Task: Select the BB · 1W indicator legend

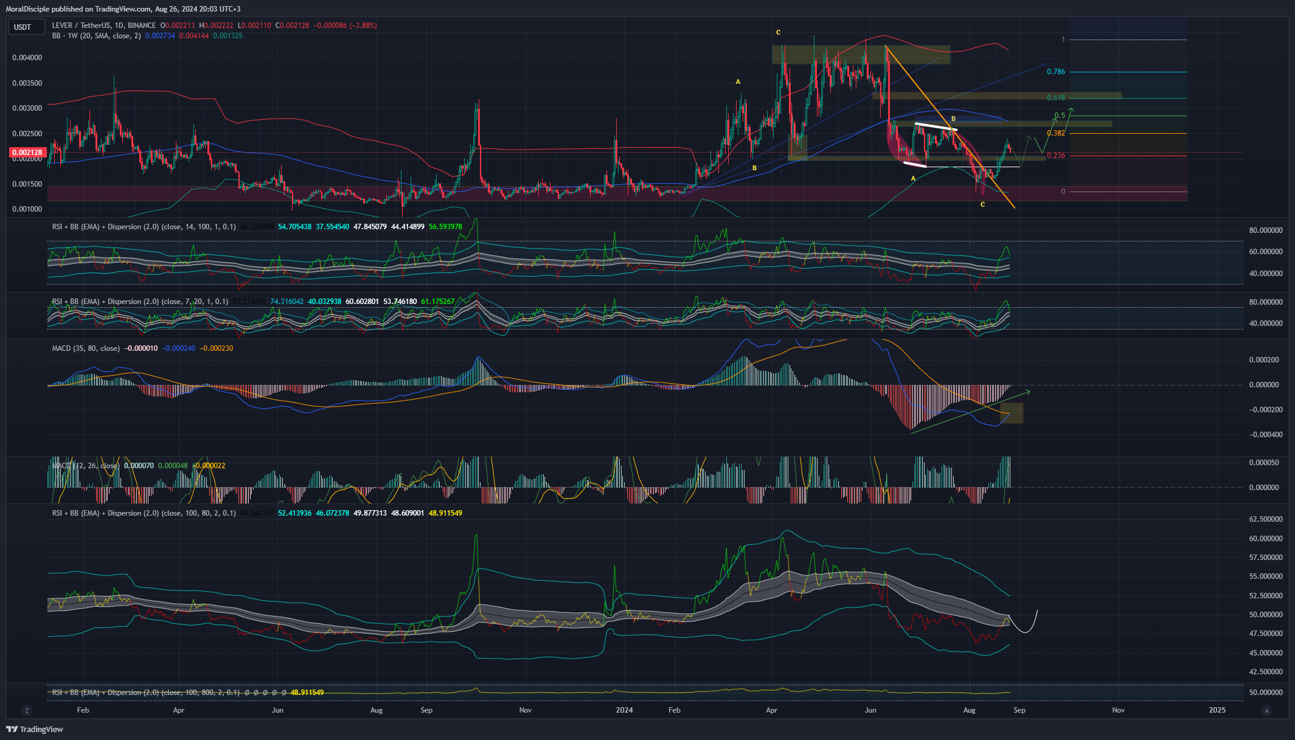Action: 97,36
